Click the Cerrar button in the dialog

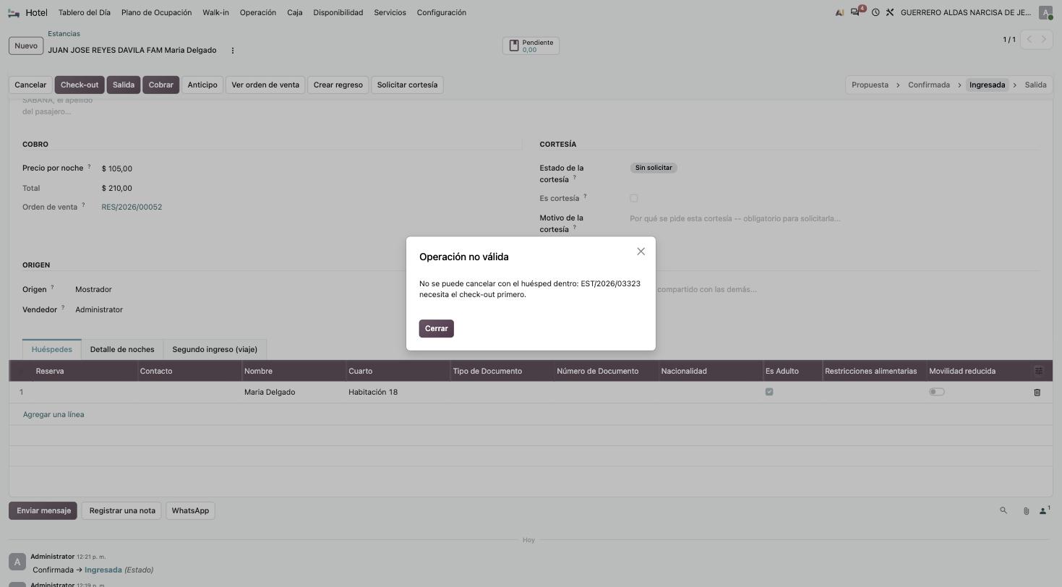click(436, 328)
